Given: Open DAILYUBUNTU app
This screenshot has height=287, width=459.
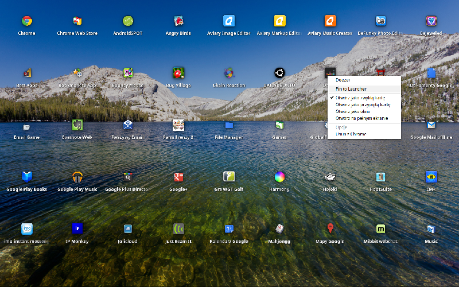Looking at the screenshot, I should (279, 73).
